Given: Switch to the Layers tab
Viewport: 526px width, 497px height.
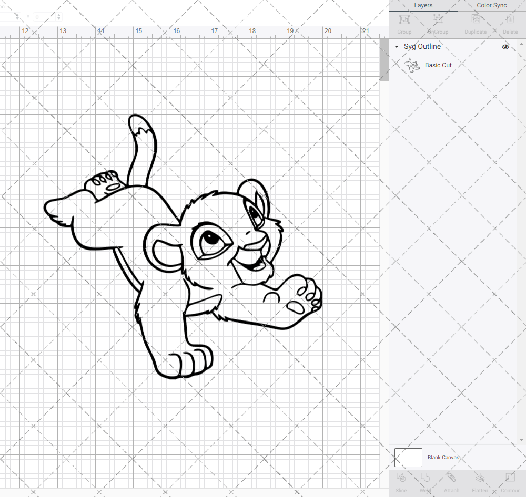Looking at the screenshot, I should pyautogui.click(x=423, y=5).
